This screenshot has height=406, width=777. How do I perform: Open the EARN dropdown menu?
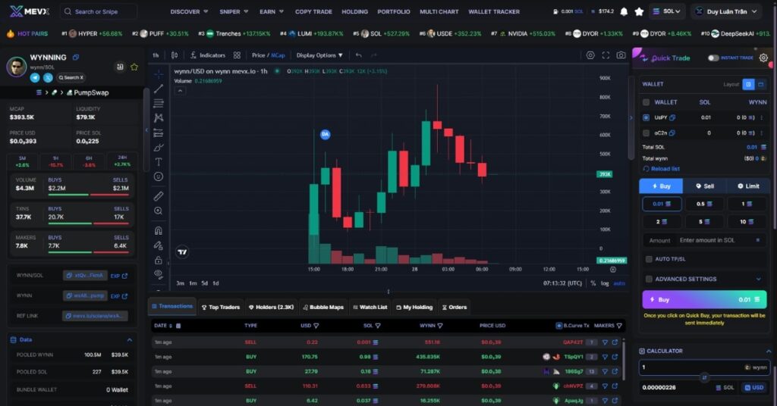(272, 11)
